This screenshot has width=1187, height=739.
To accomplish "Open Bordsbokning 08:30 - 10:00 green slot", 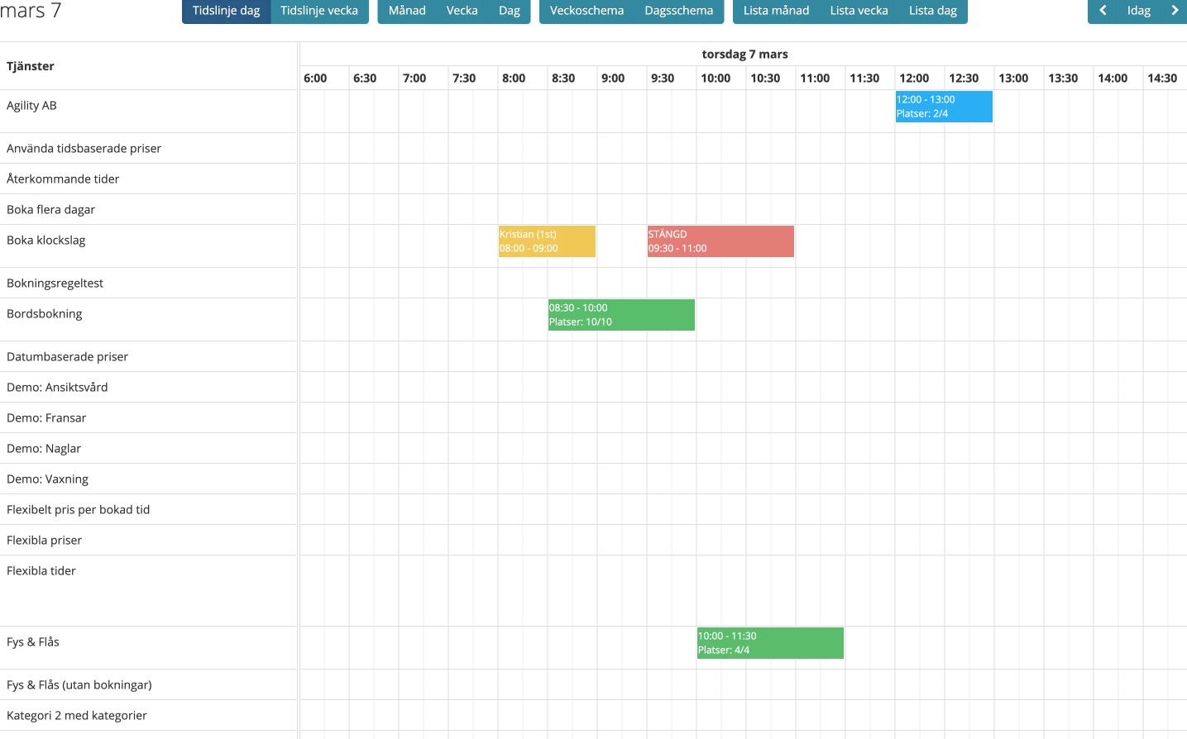I will click(x=621, y=315).
